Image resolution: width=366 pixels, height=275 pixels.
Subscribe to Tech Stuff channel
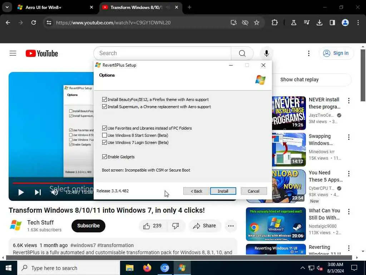89,226
